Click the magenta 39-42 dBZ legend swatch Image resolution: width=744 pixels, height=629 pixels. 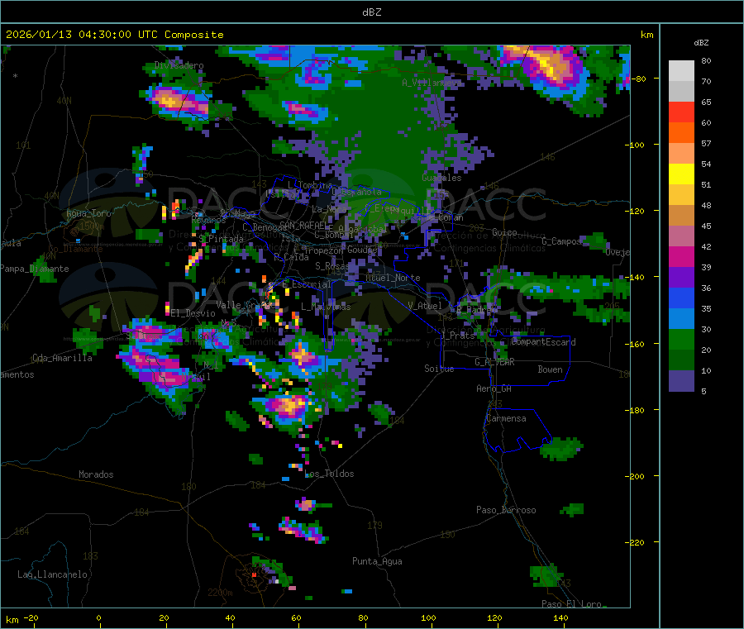(x=681, y=256)
